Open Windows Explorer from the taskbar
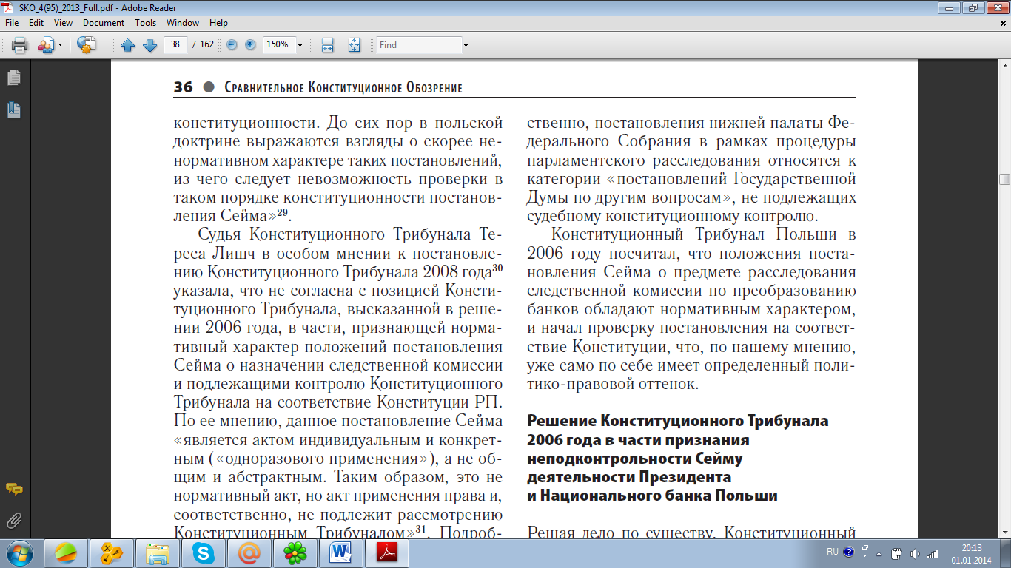The width and height of the screenshot is (1011, 568). [158, 552]
